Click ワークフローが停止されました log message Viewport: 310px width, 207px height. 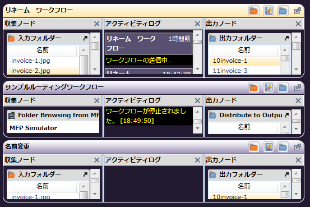[x=149, y=116]
